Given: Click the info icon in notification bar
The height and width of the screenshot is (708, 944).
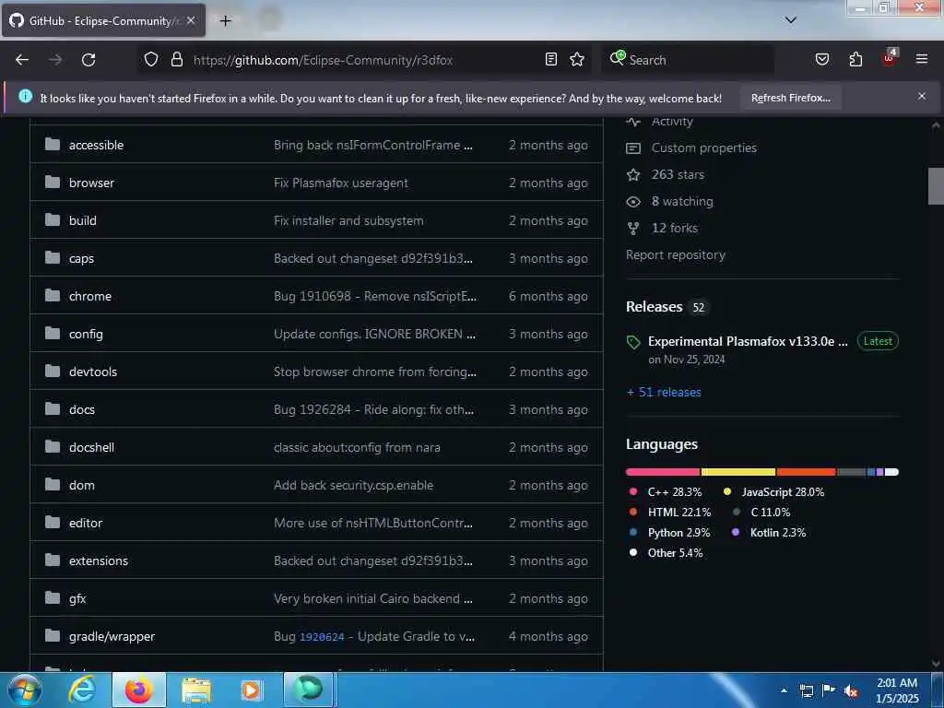Looking at the screenshot, I should (x=25, y=96).
